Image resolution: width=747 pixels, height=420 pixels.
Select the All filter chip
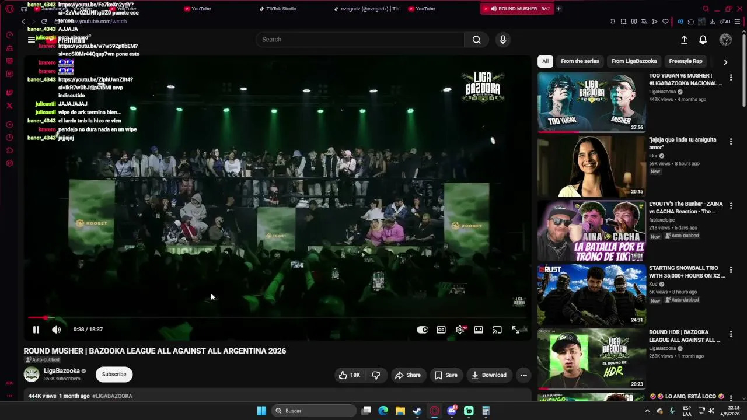(545, 61)
